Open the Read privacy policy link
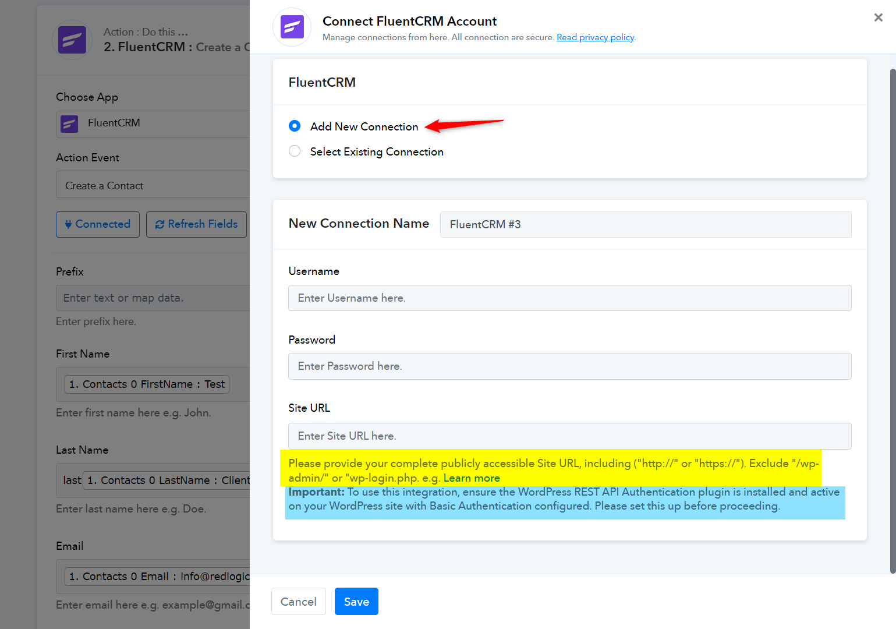Viewport: 896px width, 629px height. point(595,37)
